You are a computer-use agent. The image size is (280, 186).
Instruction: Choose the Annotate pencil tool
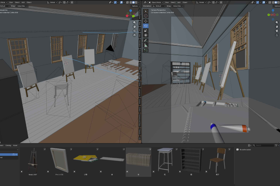point(146,41)
